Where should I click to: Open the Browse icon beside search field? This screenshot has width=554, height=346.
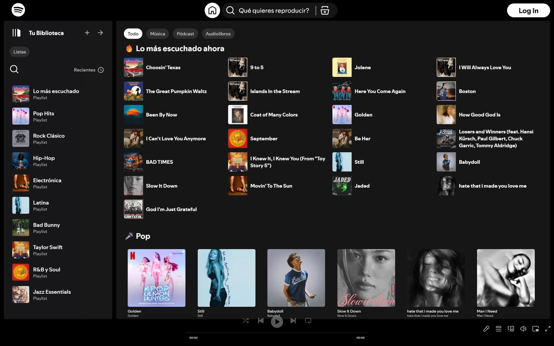click(325, 10)
